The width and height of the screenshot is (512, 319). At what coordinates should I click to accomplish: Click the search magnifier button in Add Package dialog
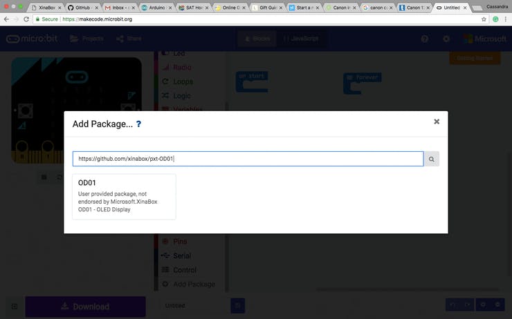pyautogui.click(x=431, y=159)
